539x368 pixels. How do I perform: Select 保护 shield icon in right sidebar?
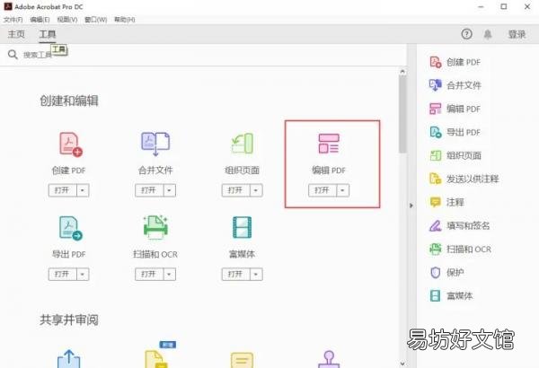(436, 273)
